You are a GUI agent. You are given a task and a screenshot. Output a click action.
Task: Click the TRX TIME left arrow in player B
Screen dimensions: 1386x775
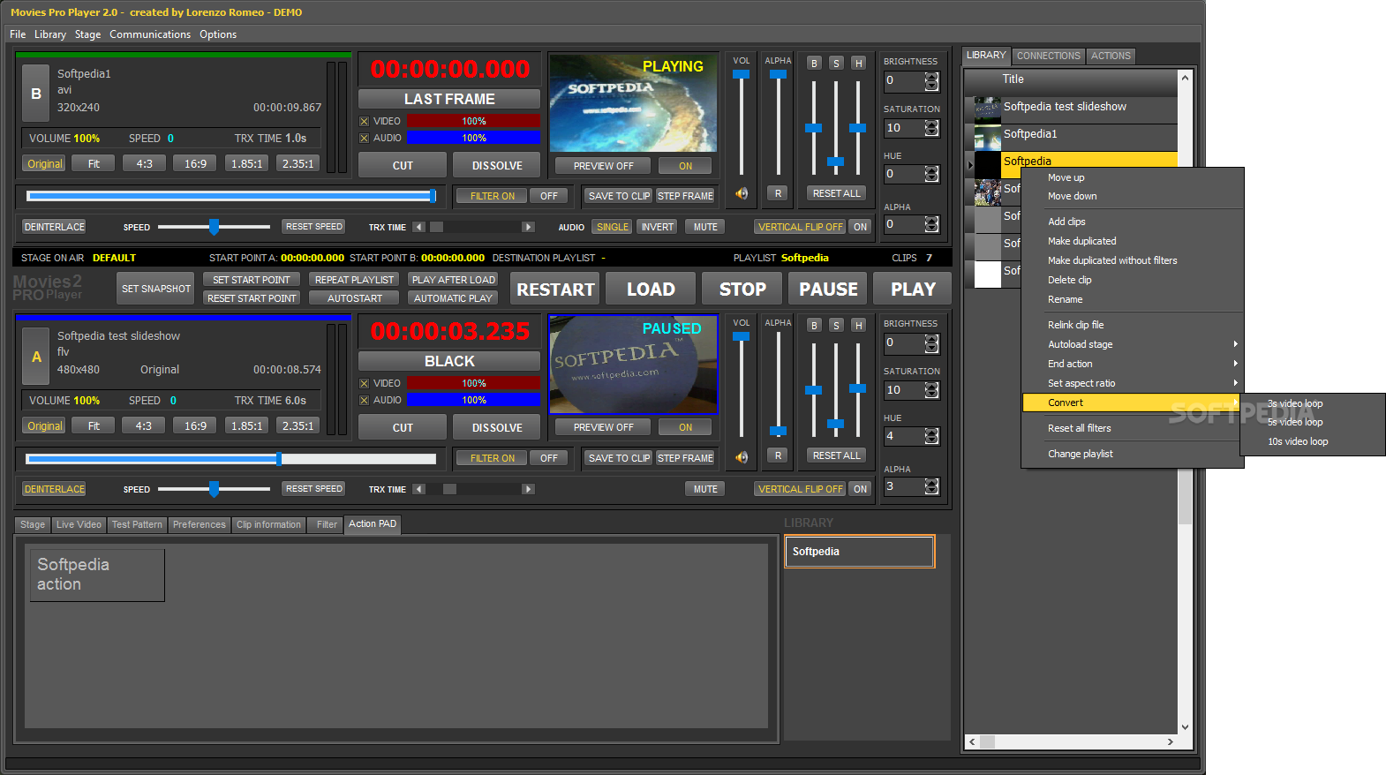[419, 227]
